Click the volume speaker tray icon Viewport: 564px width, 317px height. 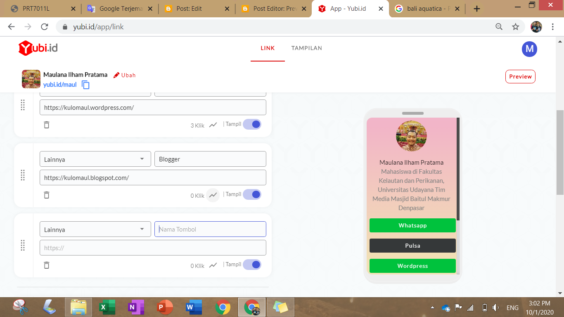(x=496, y=308)
